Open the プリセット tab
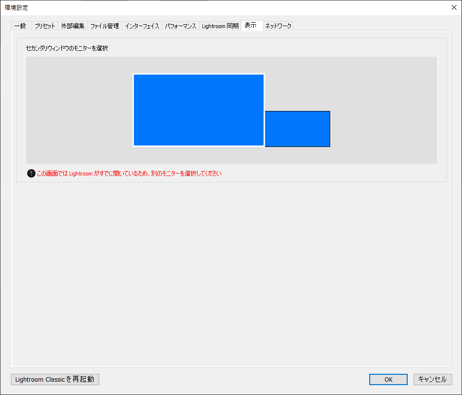Viewport: 462px width, 395px height. pos(45,26)
